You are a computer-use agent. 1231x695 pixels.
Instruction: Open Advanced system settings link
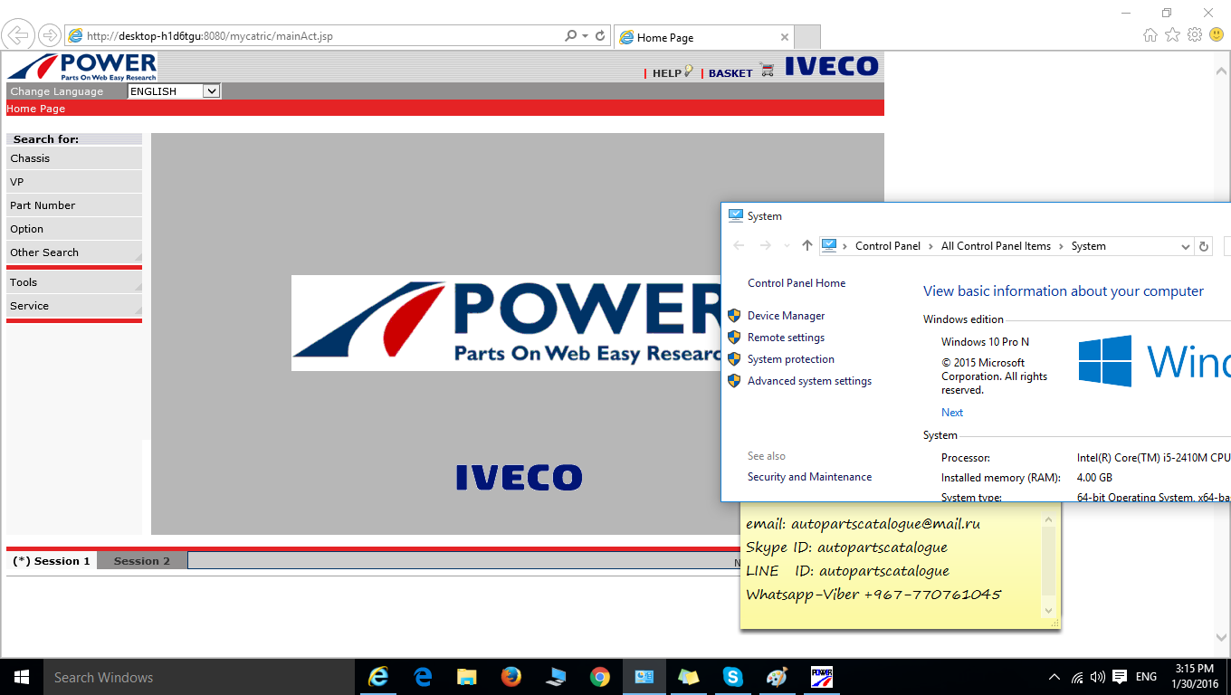pos(809,381)
